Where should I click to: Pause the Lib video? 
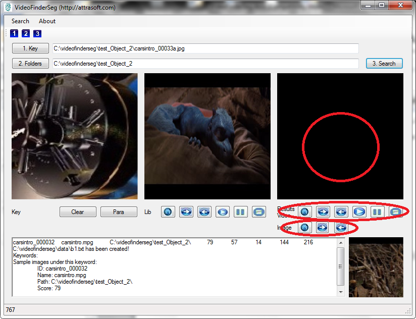[241, 212]
